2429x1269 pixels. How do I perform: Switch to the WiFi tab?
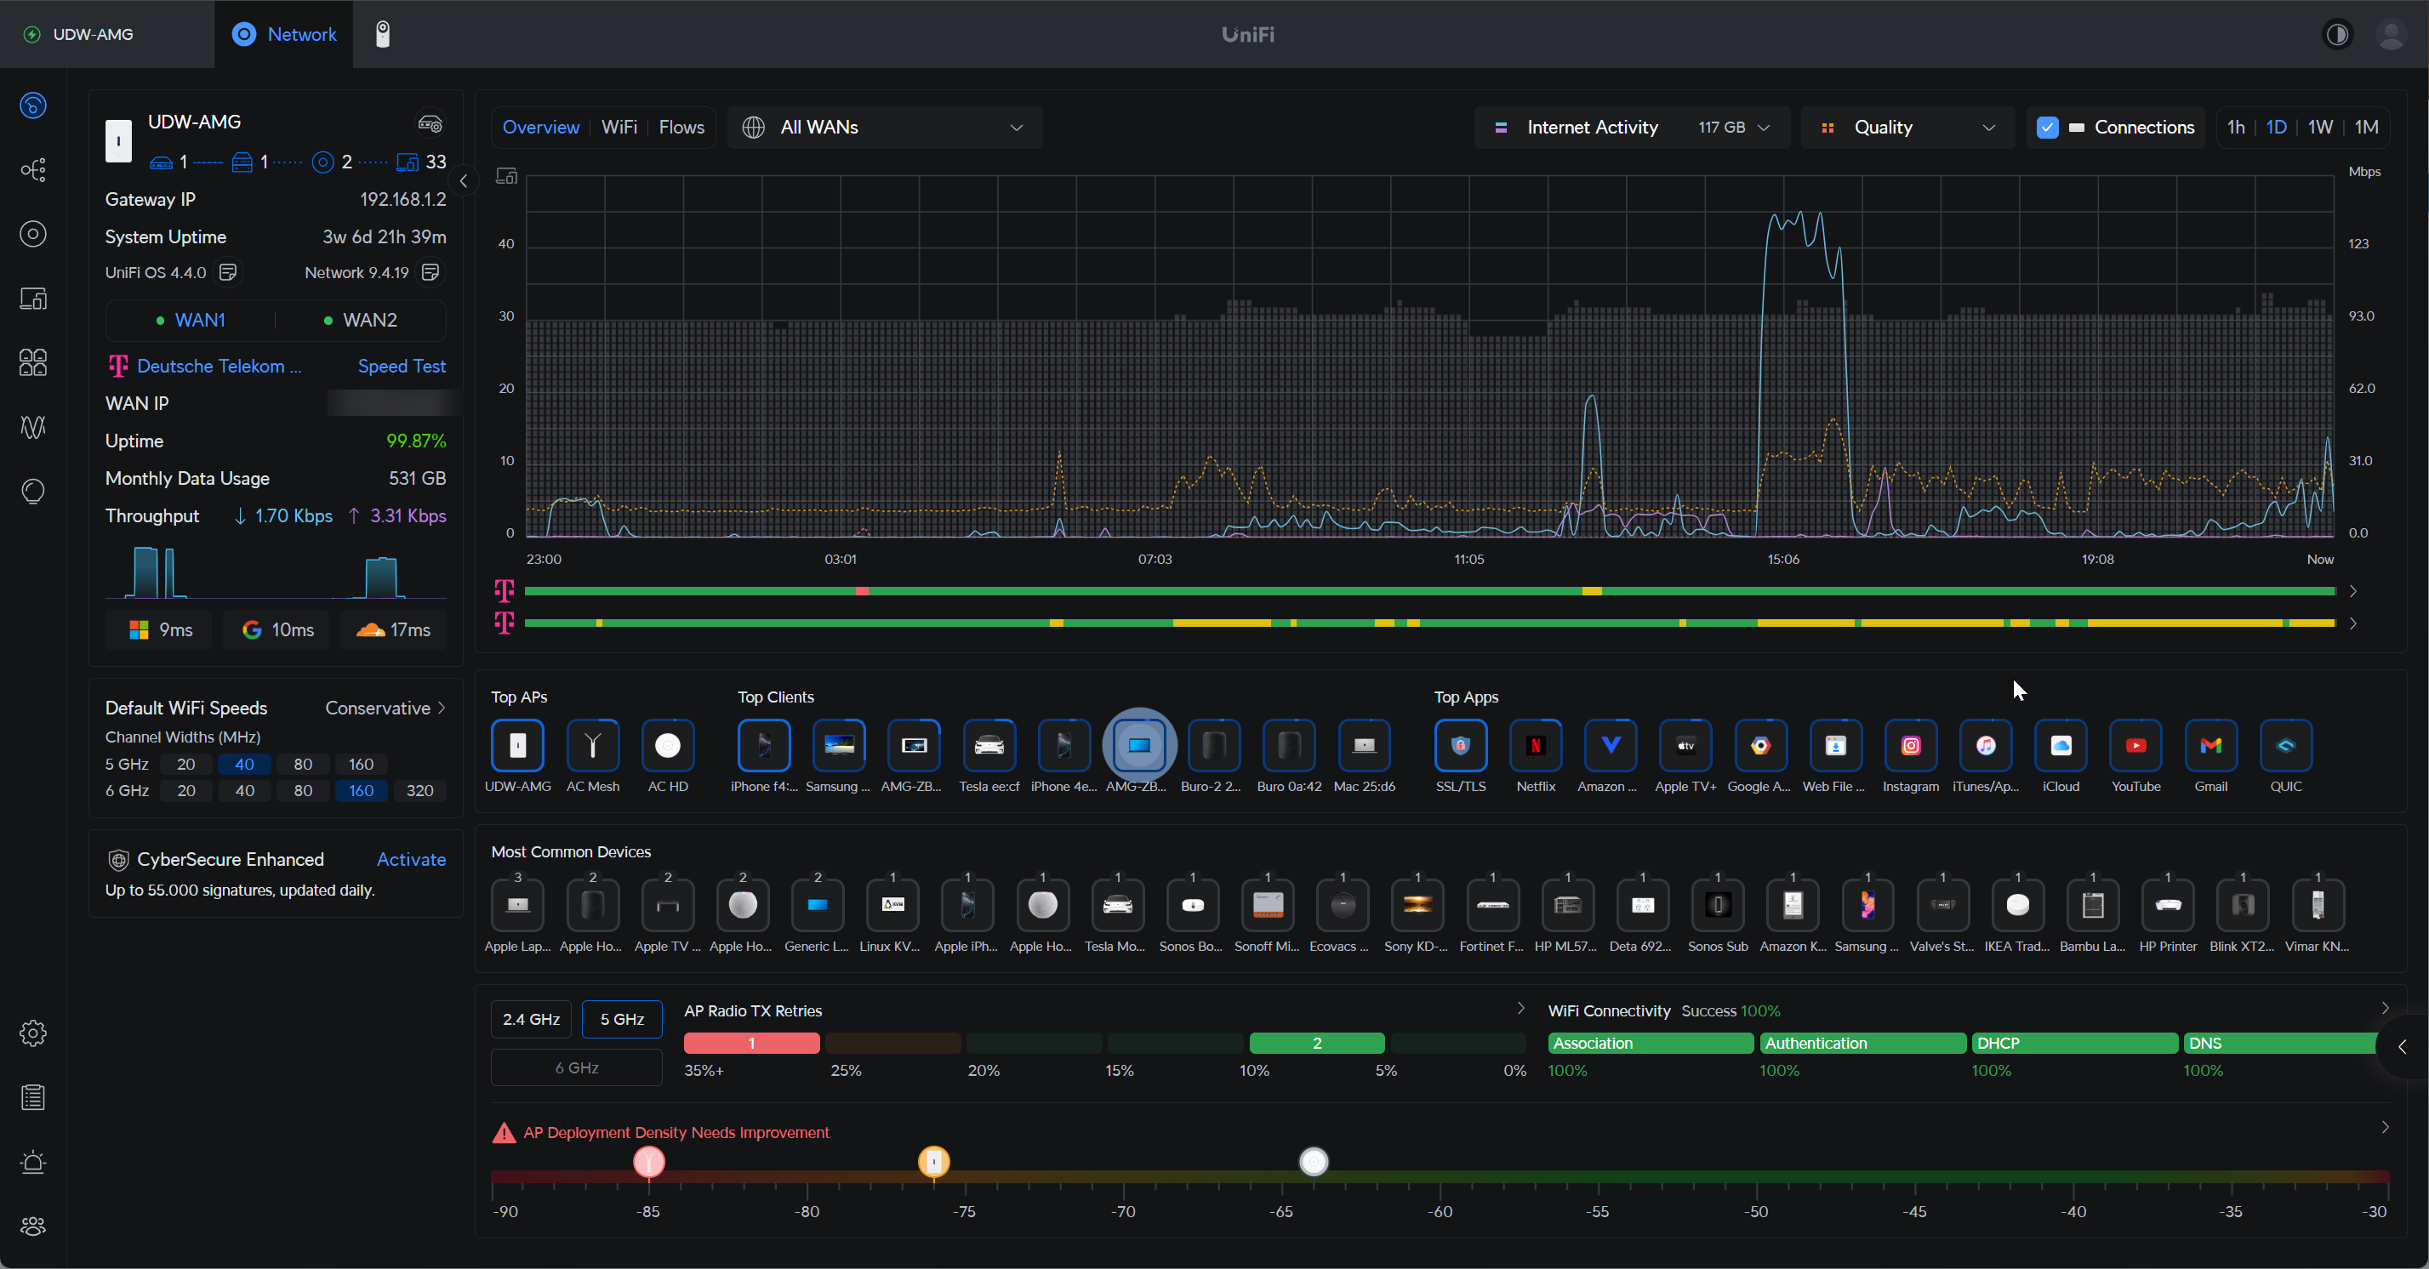(x=619, y=128)
